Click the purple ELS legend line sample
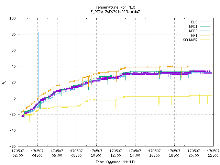Image resolution: width=220 pixels, height=165 pixels. [205, 22]
